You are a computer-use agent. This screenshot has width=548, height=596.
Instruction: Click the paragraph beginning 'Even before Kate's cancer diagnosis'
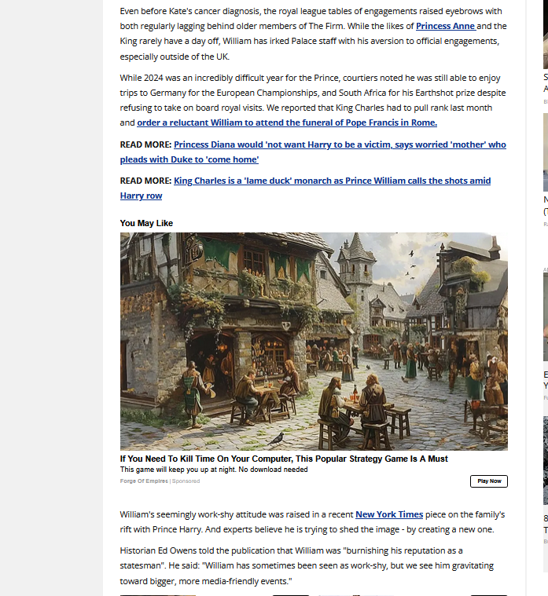(313, 34)
